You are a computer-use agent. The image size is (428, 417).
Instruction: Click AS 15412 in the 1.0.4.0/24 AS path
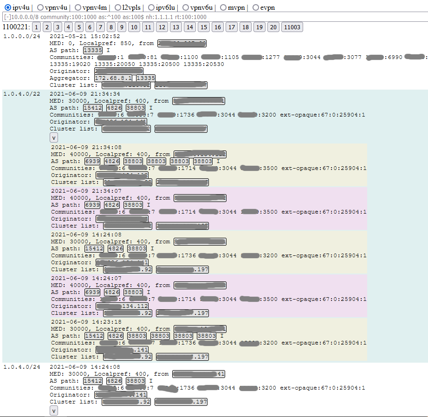(x=92, y=381)
